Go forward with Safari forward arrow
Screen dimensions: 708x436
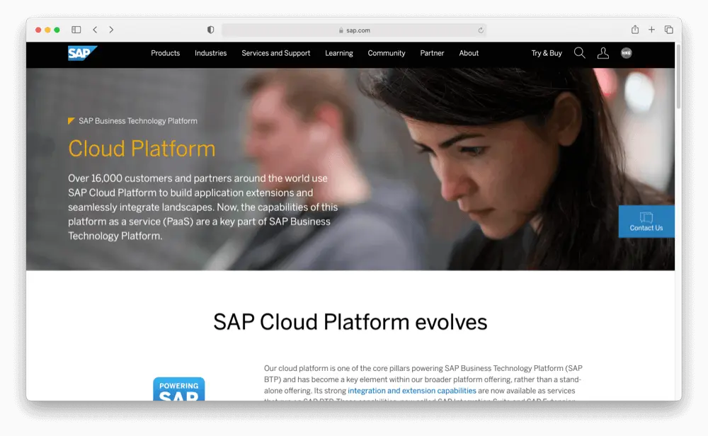point(111,30)
